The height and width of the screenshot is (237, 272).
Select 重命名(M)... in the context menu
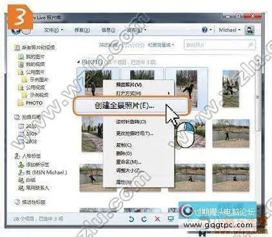(128, 162)
